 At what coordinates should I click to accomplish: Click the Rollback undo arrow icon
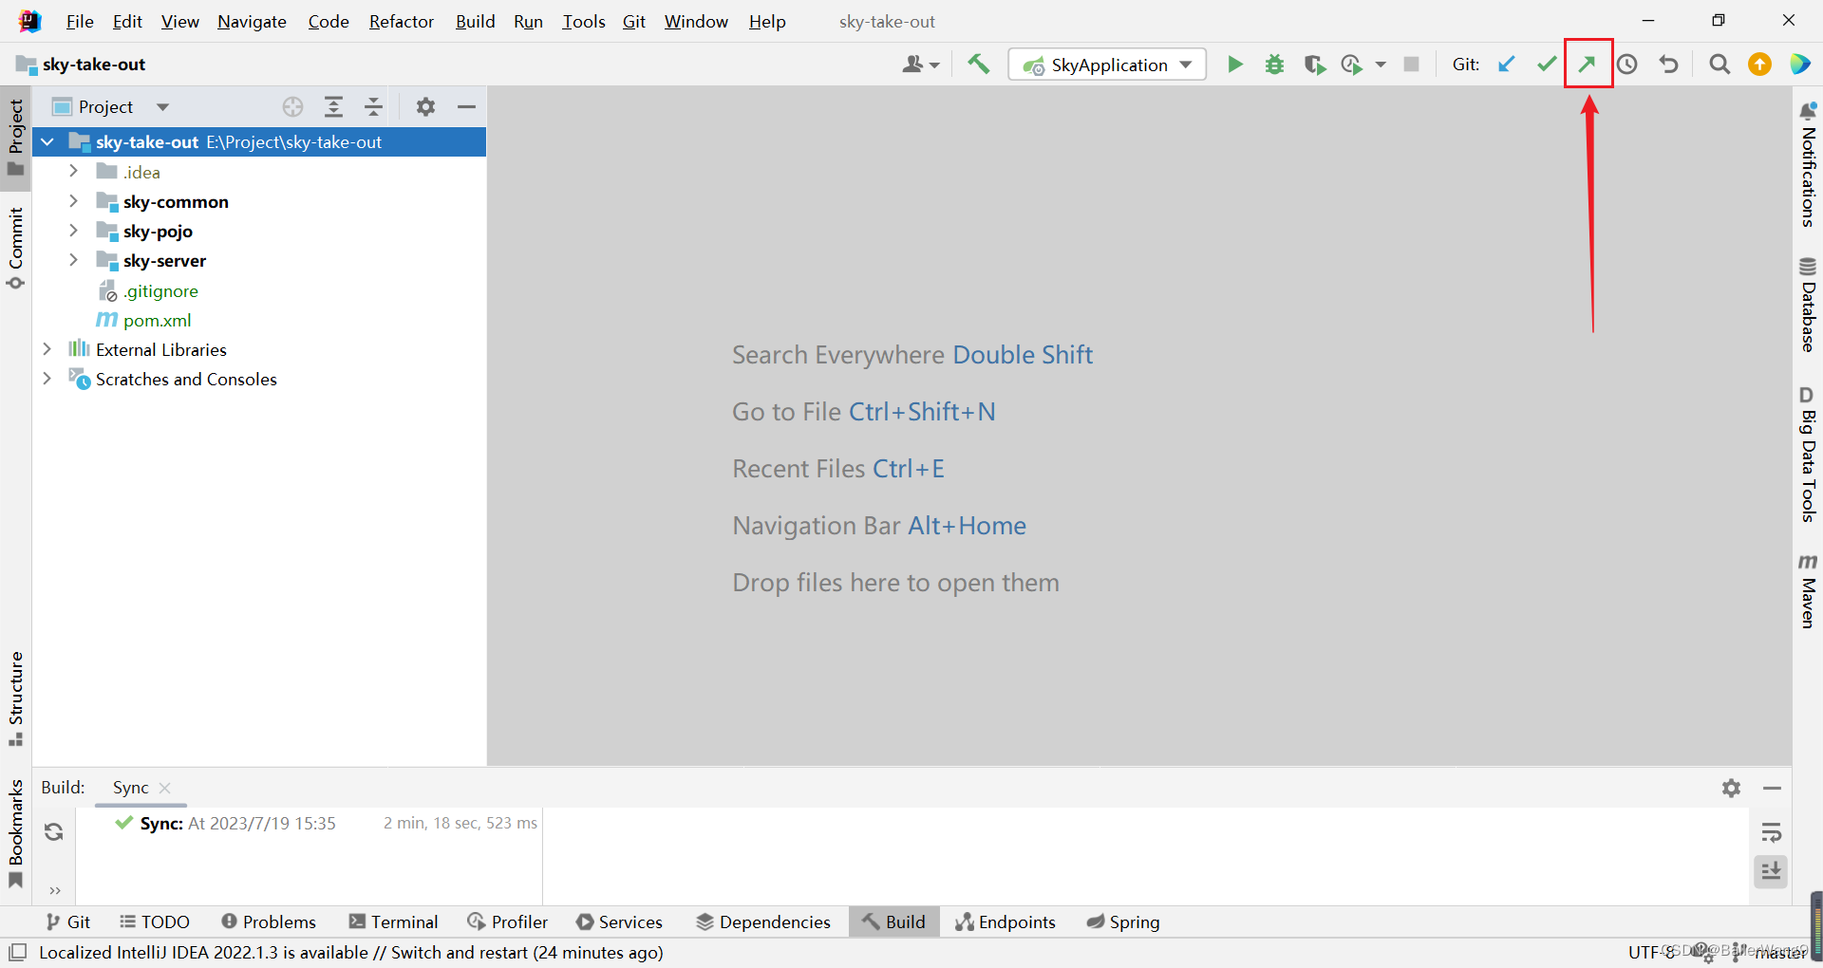point(1668,64)
